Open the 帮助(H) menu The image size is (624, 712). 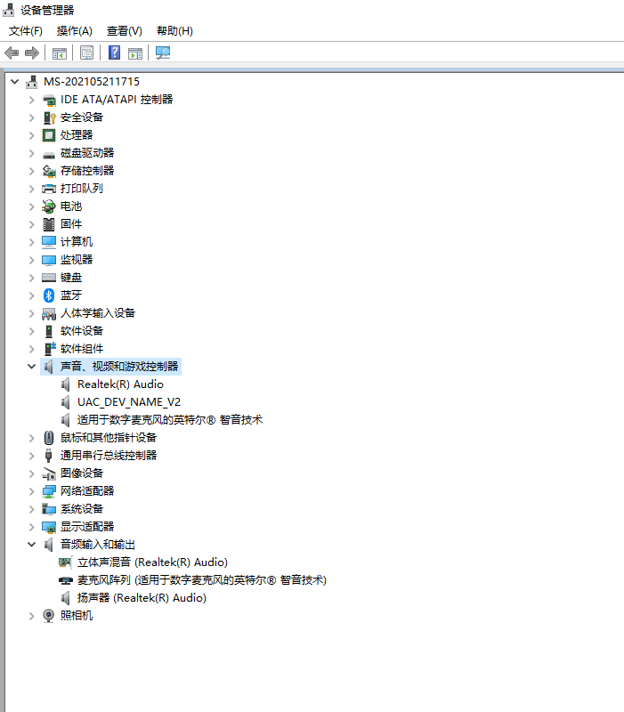click(174, 31)
